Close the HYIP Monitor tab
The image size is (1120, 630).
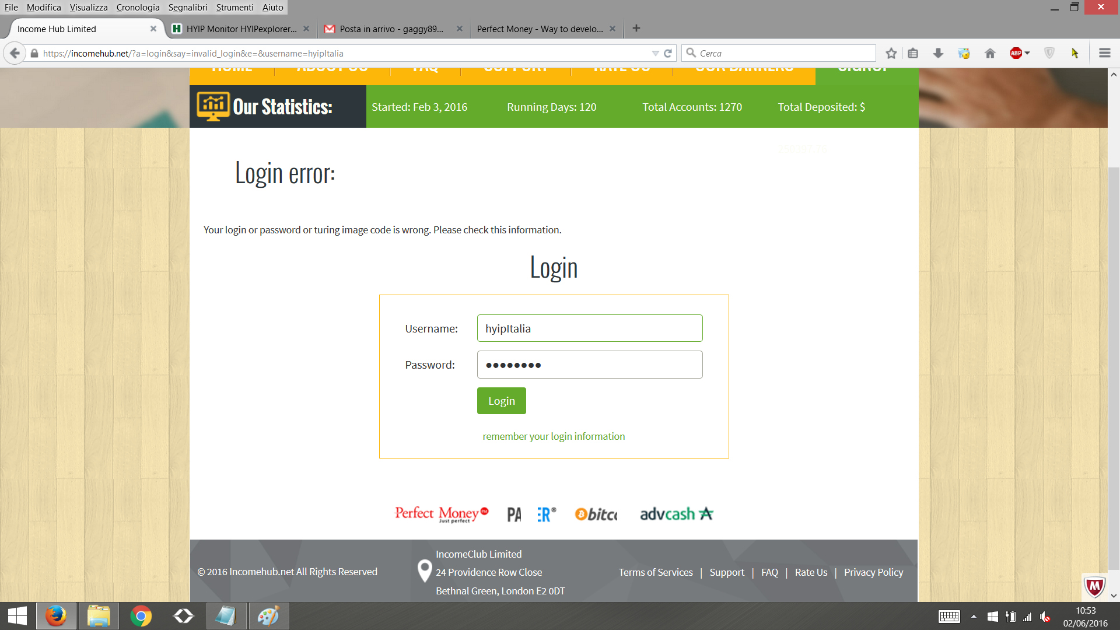[306, 29]
